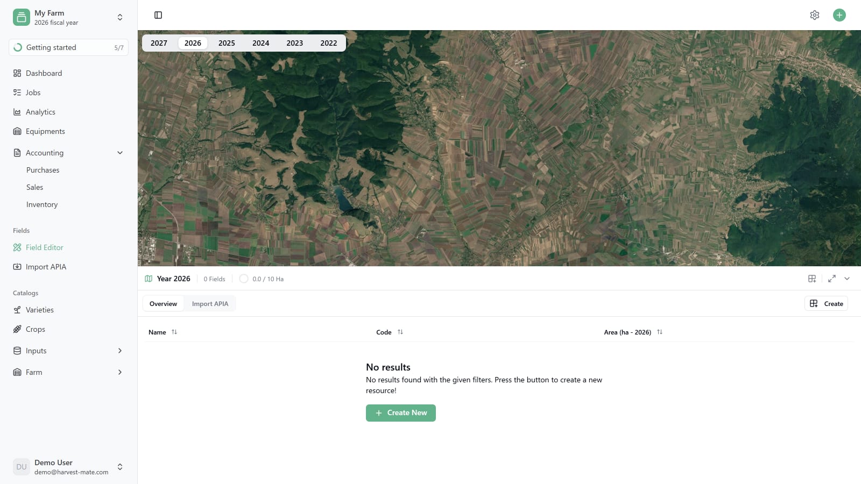Open Varieties catalog

[x=68, y=310]
